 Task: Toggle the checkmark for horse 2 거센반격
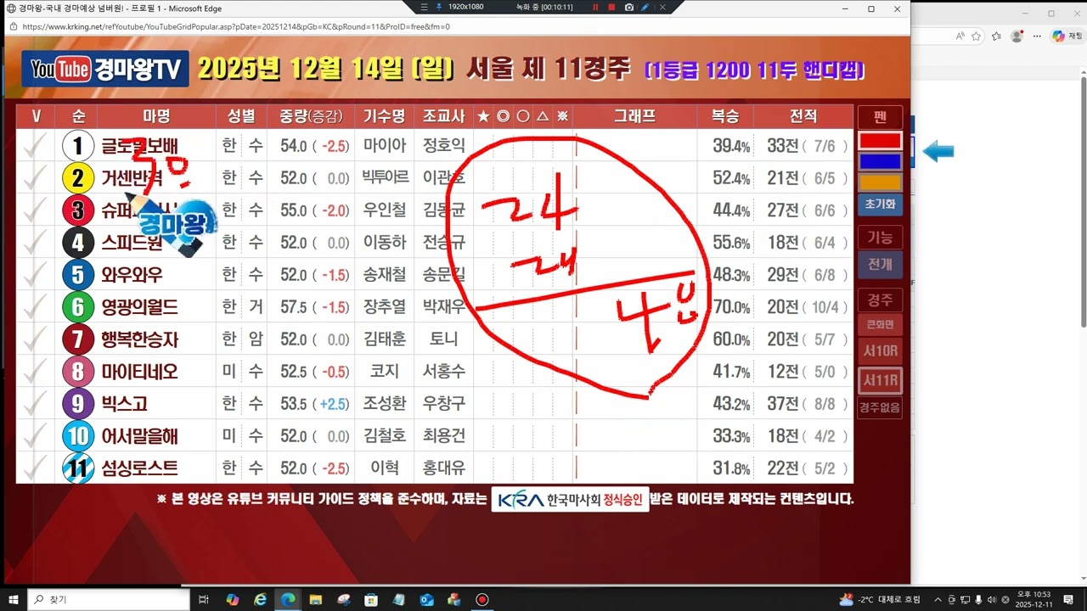point(35,178)
